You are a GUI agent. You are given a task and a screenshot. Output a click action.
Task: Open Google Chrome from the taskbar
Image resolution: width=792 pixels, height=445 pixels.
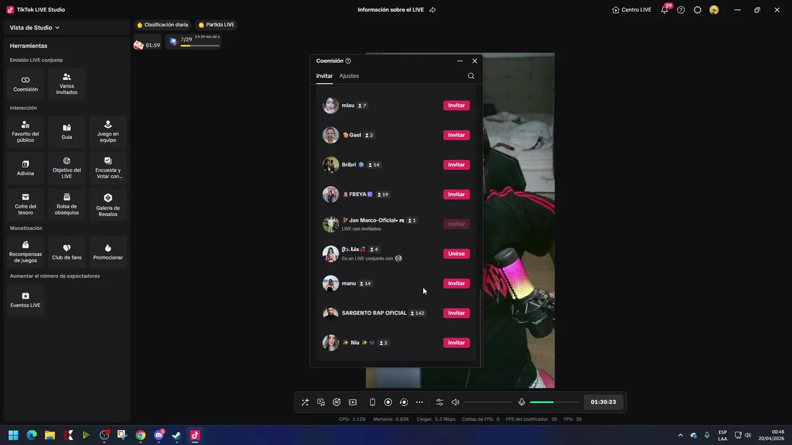tap(140, 435)
